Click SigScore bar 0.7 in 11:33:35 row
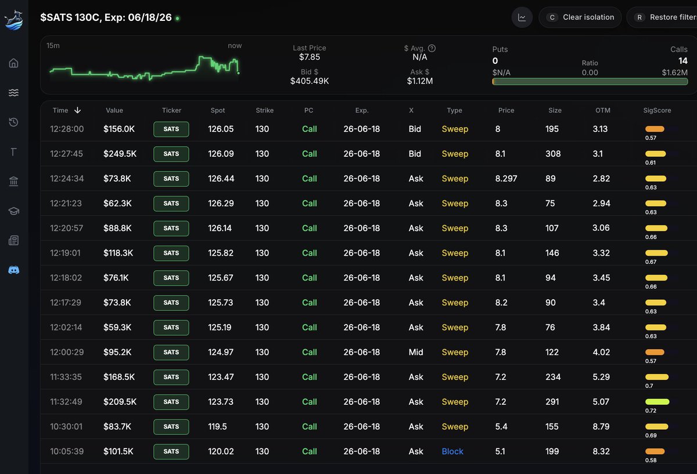This screenshot has width=697, height=474. (x=657, y=377)
